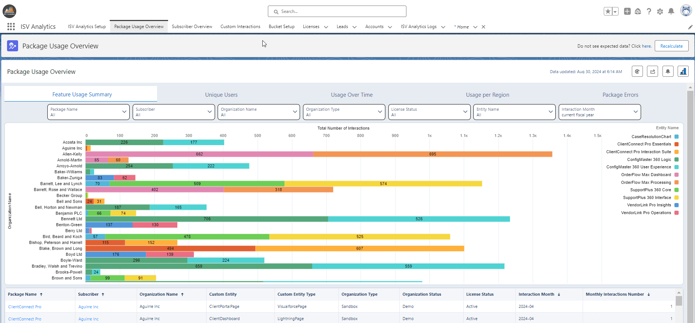Sort by Interaction Month down arrow
695x323 pixels.
559,295
